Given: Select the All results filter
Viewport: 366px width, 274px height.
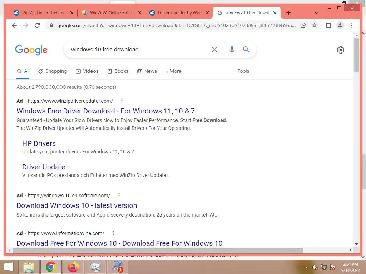Looking at the screenshot, I should pos(23,71).
